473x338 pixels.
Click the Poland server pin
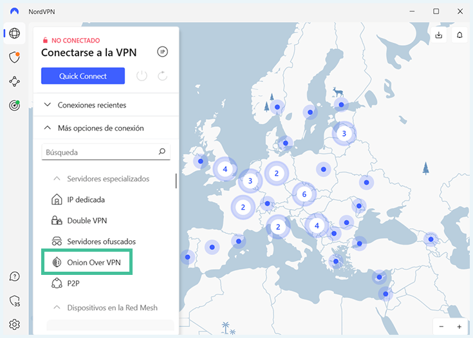(x=323, y=169)
